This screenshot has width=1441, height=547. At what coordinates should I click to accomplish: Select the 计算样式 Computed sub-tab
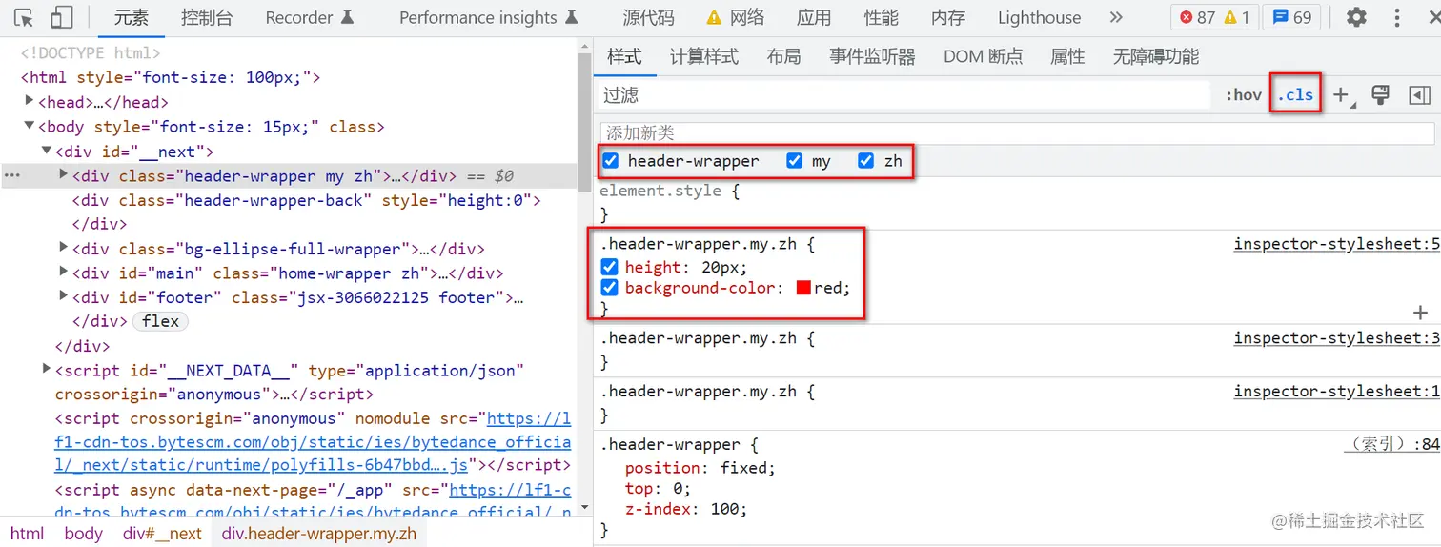pyautogui.click(x=703, y=57)
